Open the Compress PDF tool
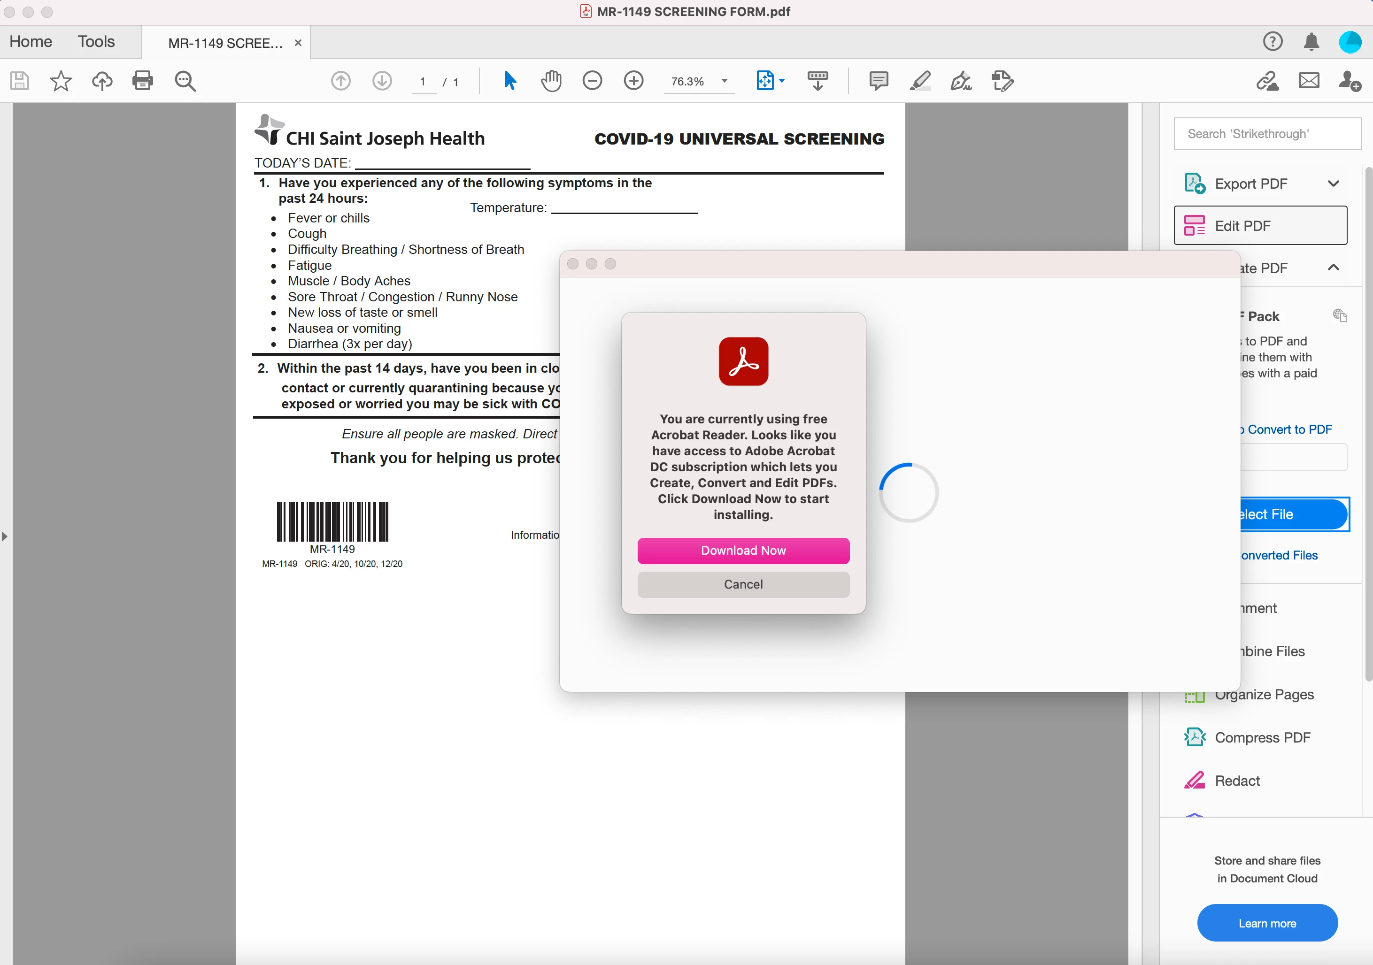The image size is (1373, 965). 1248,737
